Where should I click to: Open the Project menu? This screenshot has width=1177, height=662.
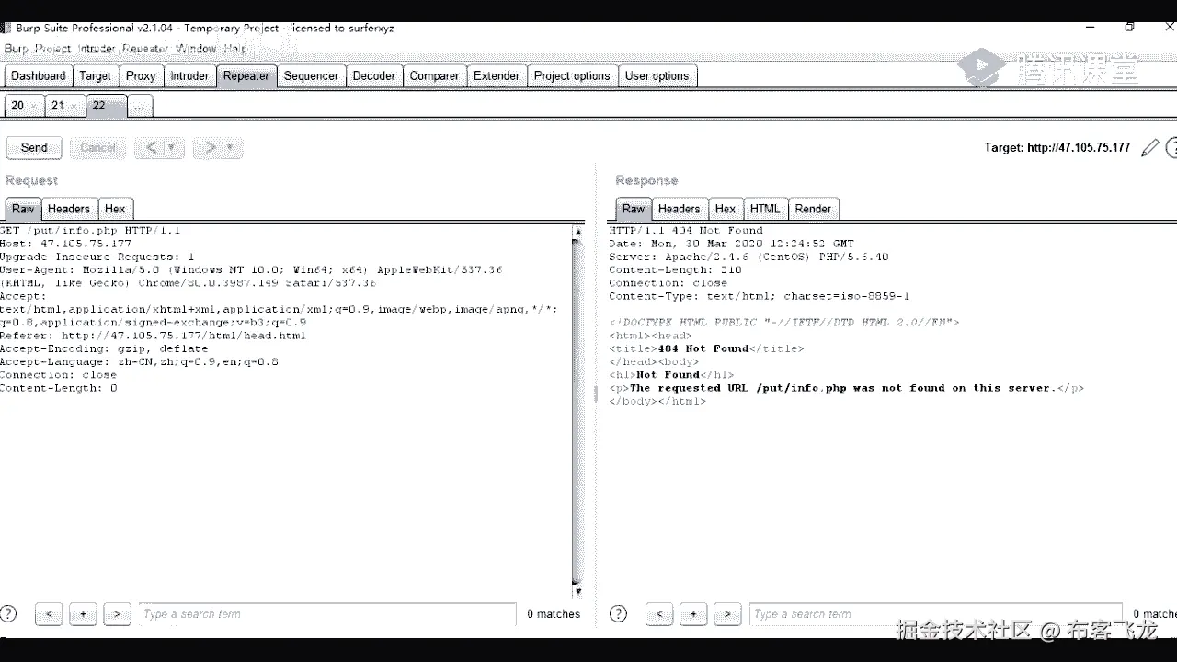pyautogui.click(x=53, y=49)
